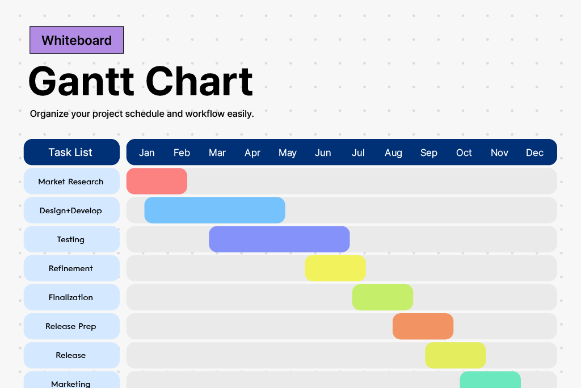Screen dimensions: 581x388
Task: Click the Testing task label
Action: (71, 239)
